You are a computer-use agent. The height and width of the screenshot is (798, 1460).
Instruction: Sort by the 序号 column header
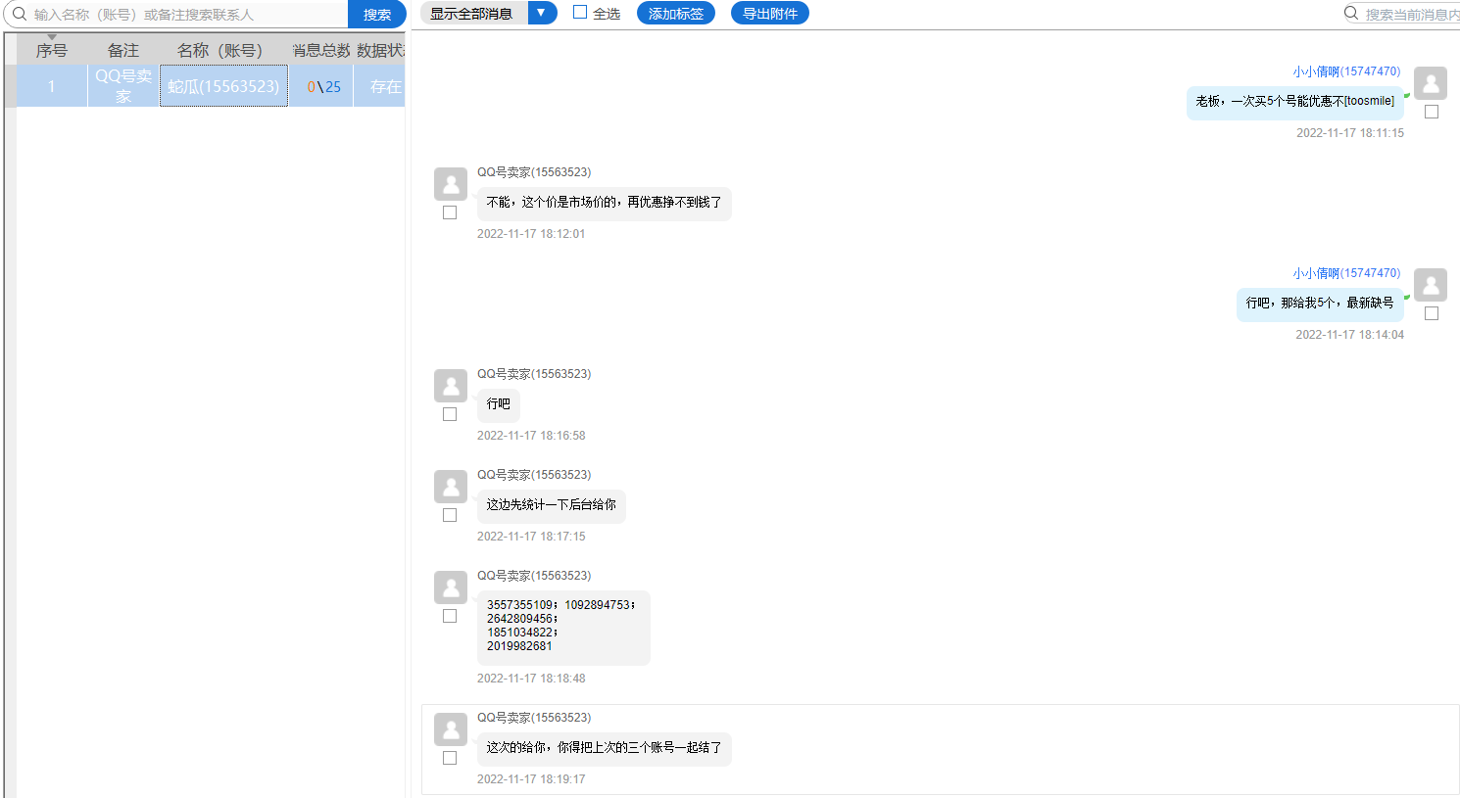[x=51, y=50]
